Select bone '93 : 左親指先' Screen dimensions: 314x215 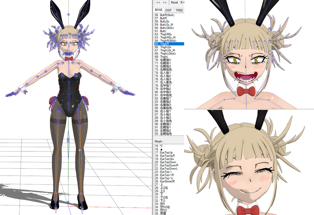169,134
